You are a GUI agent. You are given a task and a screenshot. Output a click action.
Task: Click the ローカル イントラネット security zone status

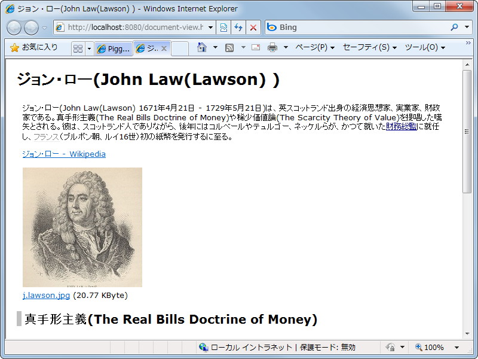(x=277, y=348)
